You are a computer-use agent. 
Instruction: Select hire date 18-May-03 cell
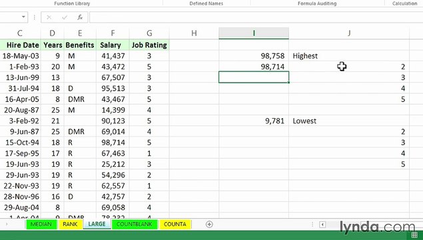20,56
